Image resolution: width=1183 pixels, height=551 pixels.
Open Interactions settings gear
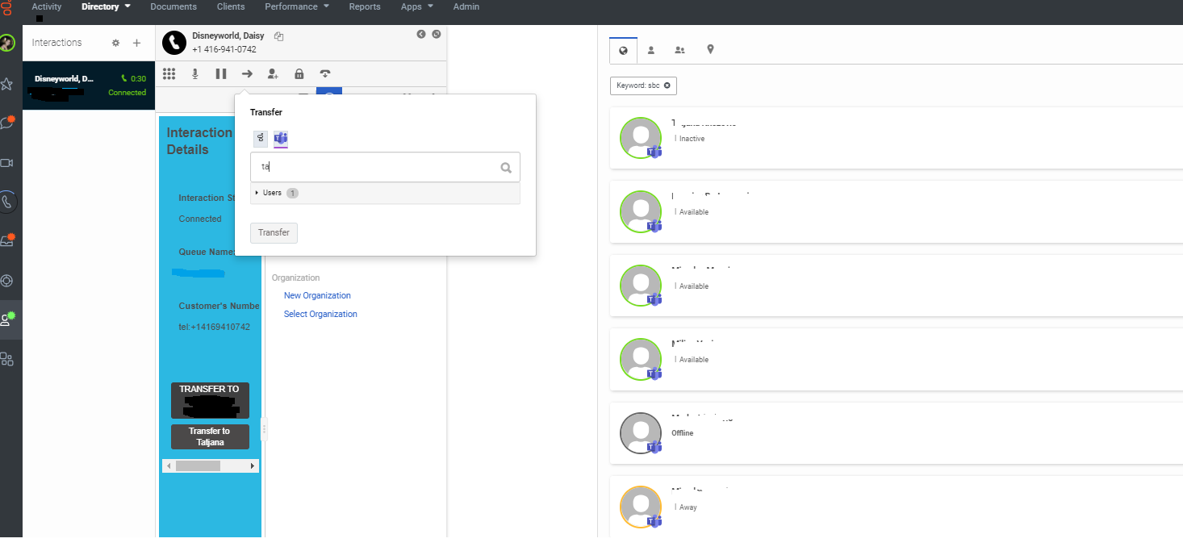(115, 43)
